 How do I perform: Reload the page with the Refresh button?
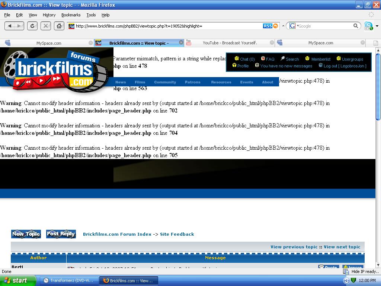(32, 26)
